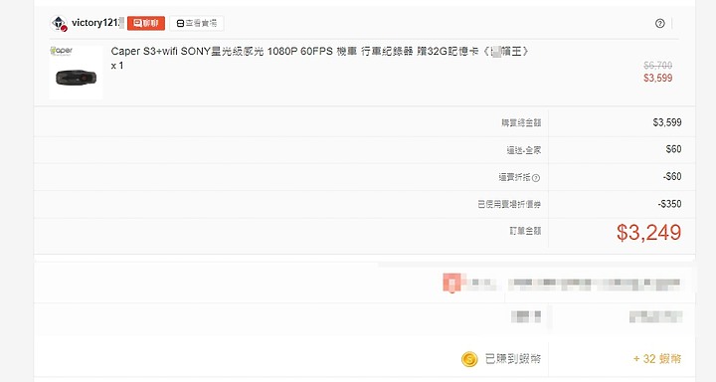716x382 pixels.
Task: Click the red blurred payment method icon
Action: coord(452,283)
